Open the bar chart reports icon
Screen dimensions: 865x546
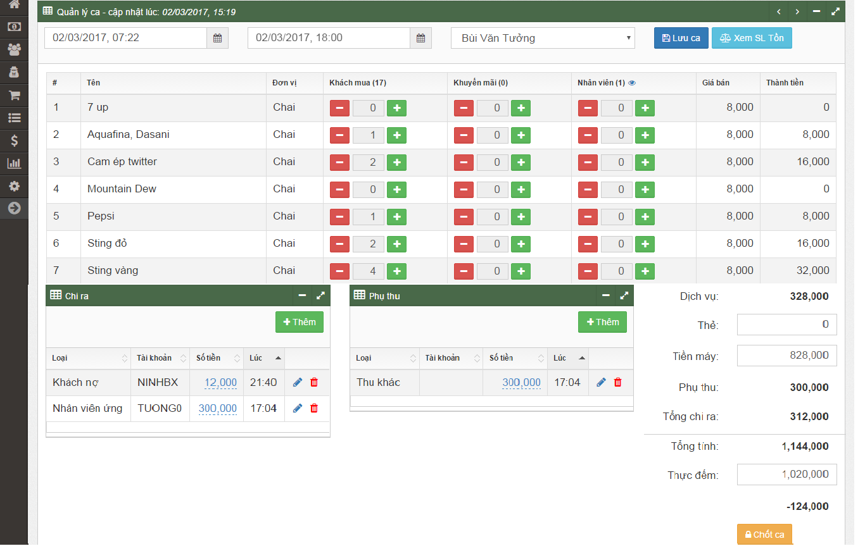pyautogui.click(x=14, y=163)
